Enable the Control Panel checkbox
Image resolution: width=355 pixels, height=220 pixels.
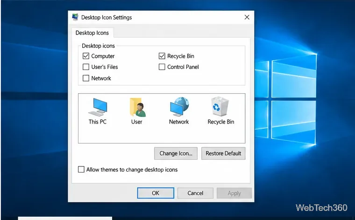click(x=162, y=67)
